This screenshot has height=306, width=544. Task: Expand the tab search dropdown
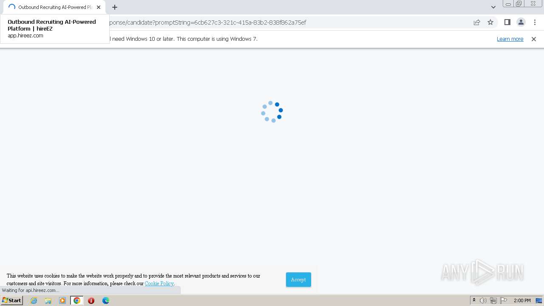point(493,7)
